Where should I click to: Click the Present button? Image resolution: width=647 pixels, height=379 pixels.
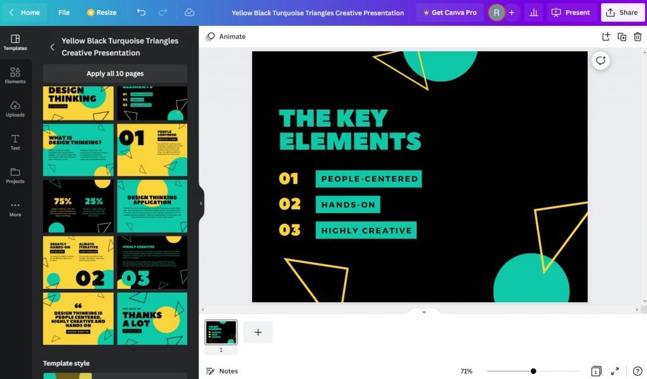[x=571, y=13]
